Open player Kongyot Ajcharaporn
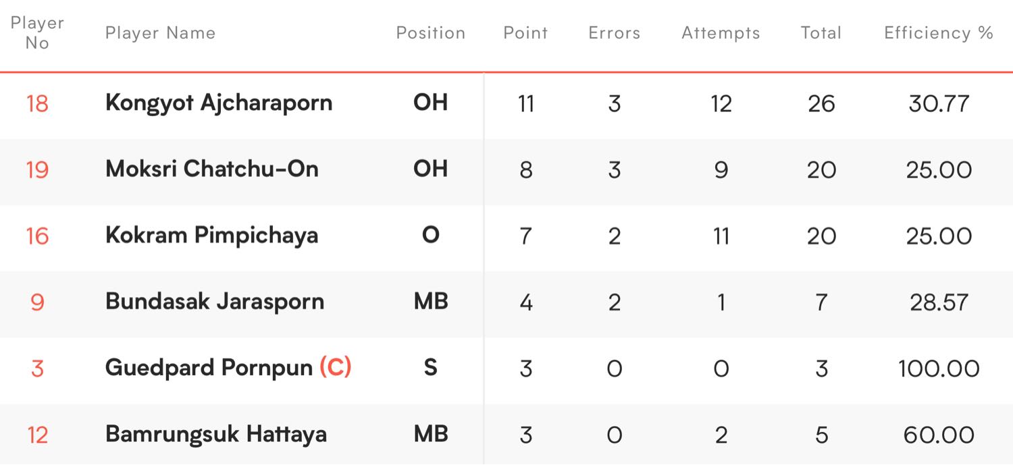 point(219,103)
